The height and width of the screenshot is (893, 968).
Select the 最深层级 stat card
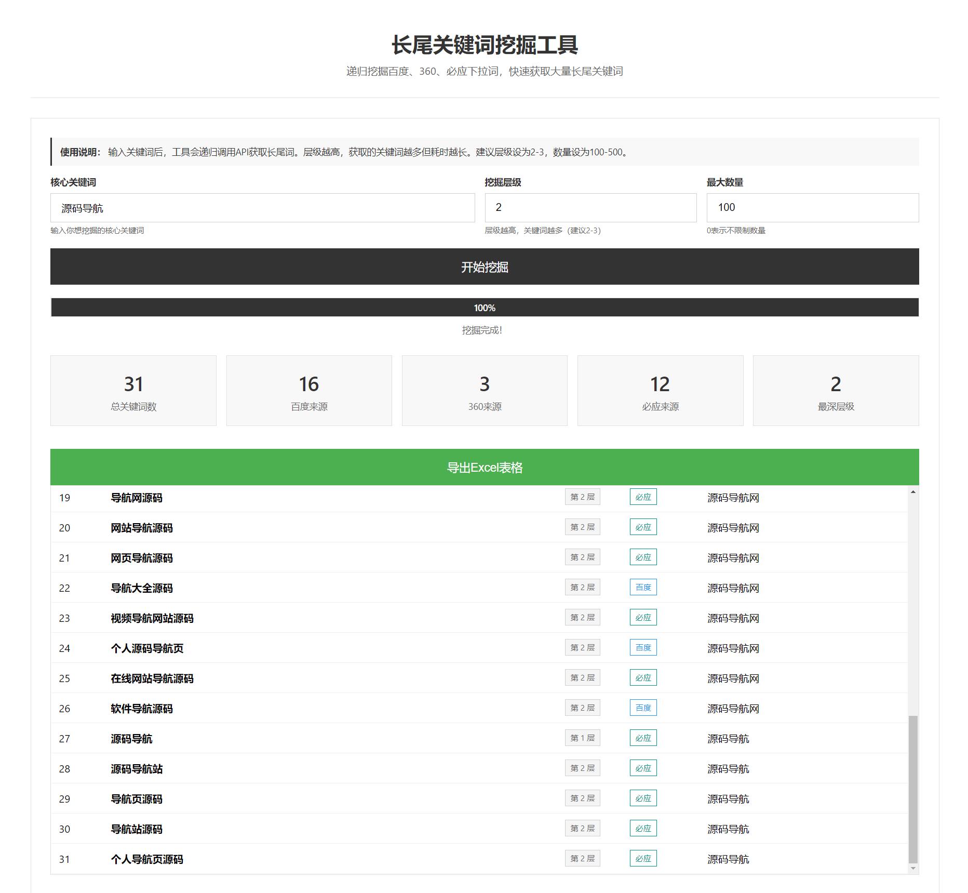pyautogui.click(x=836, y=391)
